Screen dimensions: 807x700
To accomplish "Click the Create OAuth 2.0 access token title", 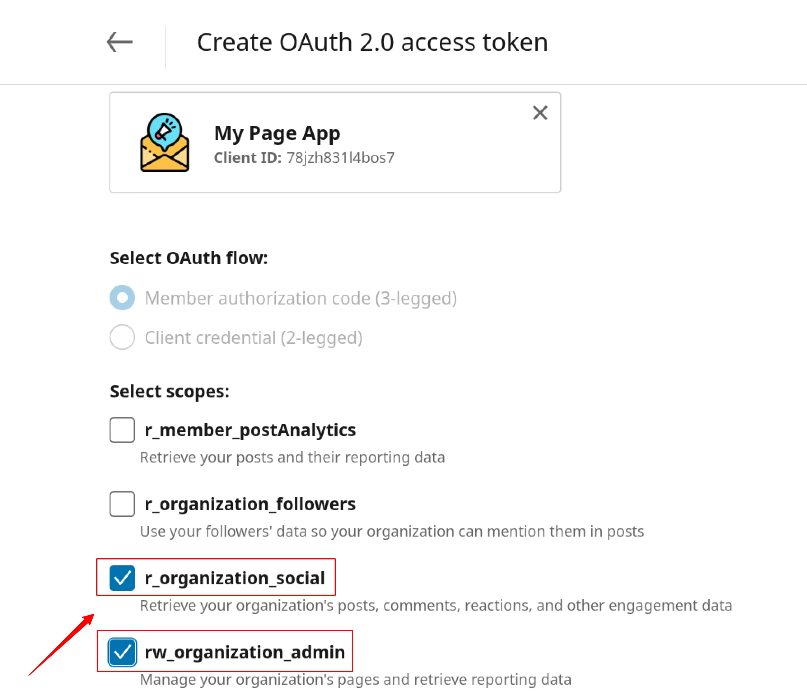I will [372, 42].
